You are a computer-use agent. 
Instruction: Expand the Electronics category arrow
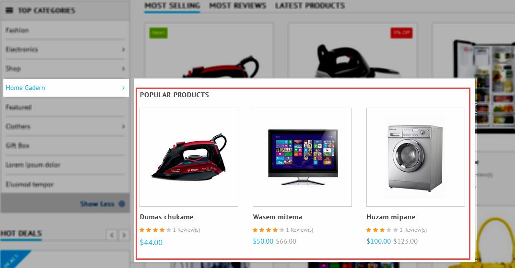point(124,49)
